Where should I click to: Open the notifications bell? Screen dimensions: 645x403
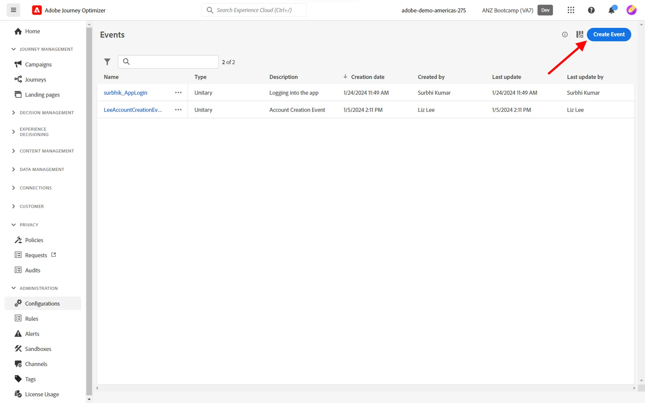click(612, 10)
